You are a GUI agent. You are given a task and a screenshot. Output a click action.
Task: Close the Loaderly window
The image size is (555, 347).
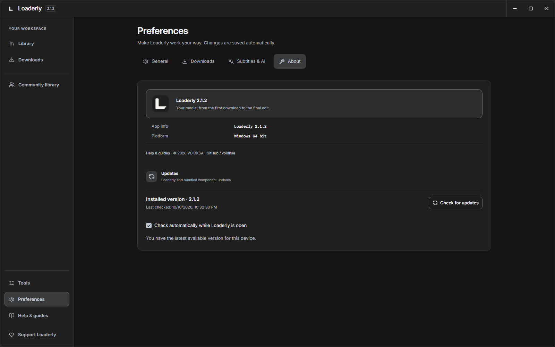click(547, 9)
